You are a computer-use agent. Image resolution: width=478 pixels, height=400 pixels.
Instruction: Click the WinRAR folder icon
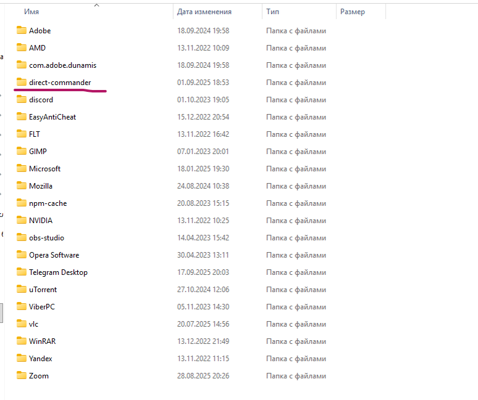click(x=22, y=341)
